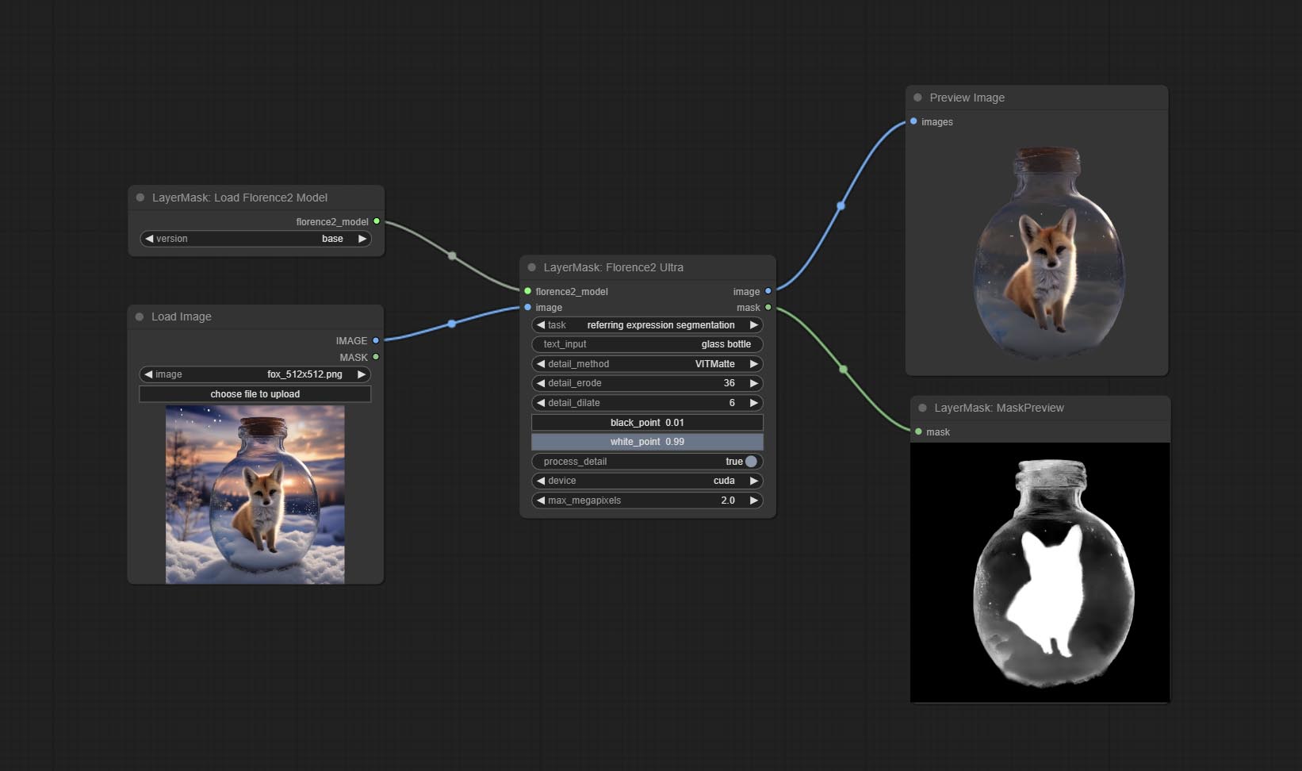The height and width of the screenshot is (771, 1302).
Task: Select the LayerMask: MaskPreview title
Action: click(x=999, y=408)
